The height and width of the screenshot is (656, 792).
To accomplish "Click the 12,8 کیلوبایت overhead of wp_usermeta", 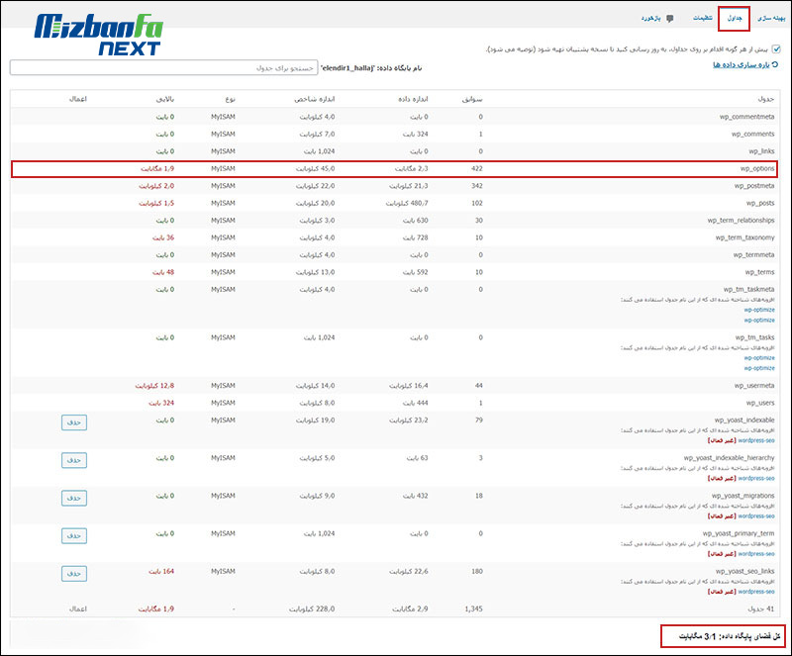I will pyautogui.click(x=154, y=385).
